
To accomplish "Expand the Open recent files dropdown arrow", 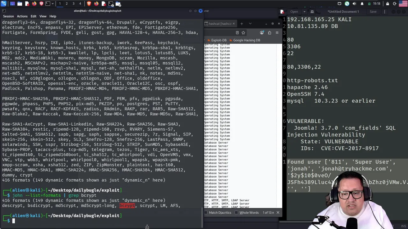I will click(304, 12).
